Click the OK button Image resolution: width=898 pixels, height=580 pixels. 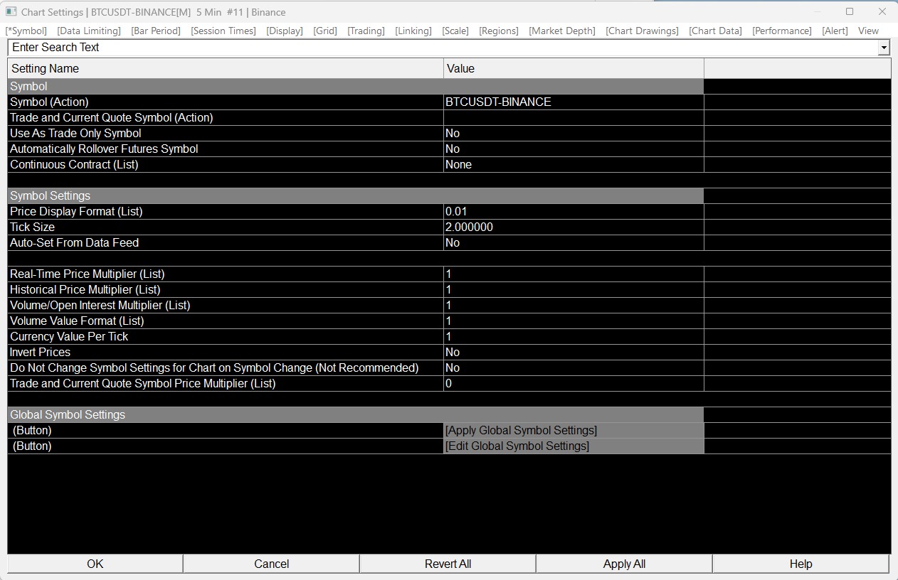tap(95, 564)
